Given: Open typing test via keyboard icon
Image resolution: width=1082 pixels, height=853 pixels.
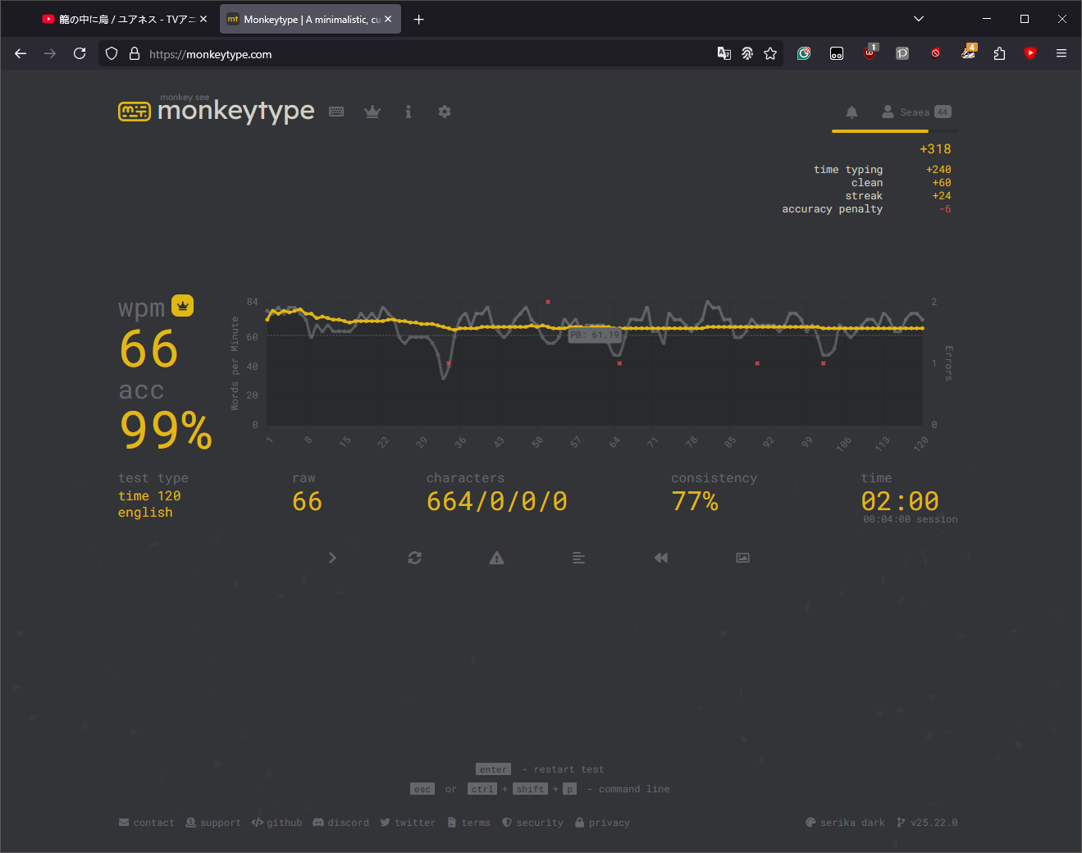Looking at the screenshot, I should coord(336,112).
